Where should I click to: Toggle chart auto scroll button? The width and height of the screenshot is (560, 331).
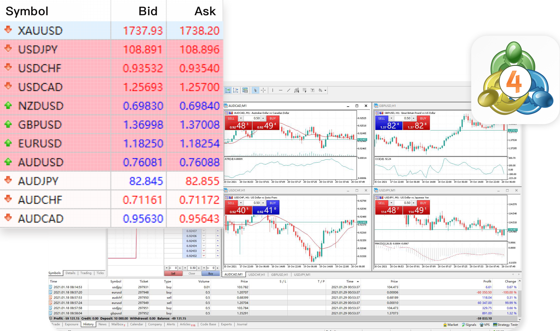(x=228, y=90)
